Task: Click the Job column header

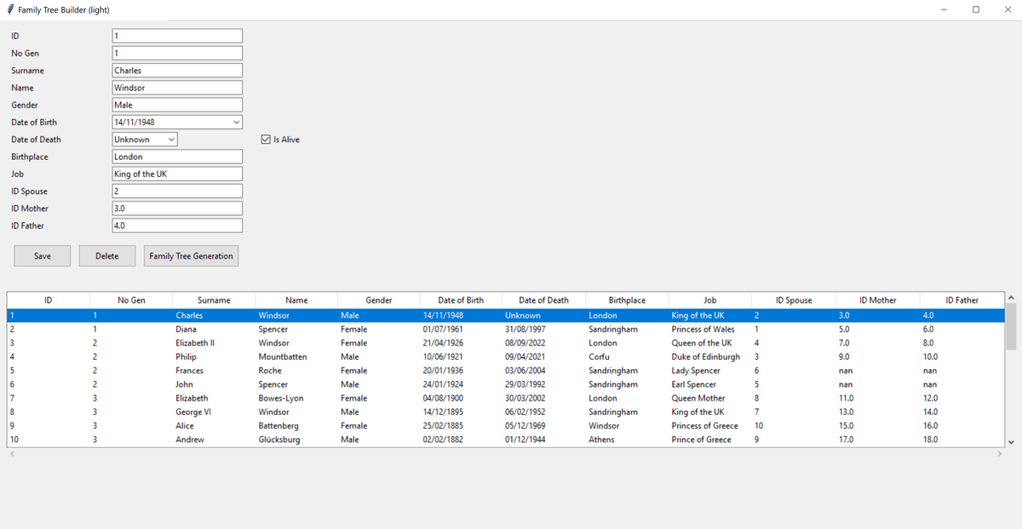Action: click(x=709, y=300)
